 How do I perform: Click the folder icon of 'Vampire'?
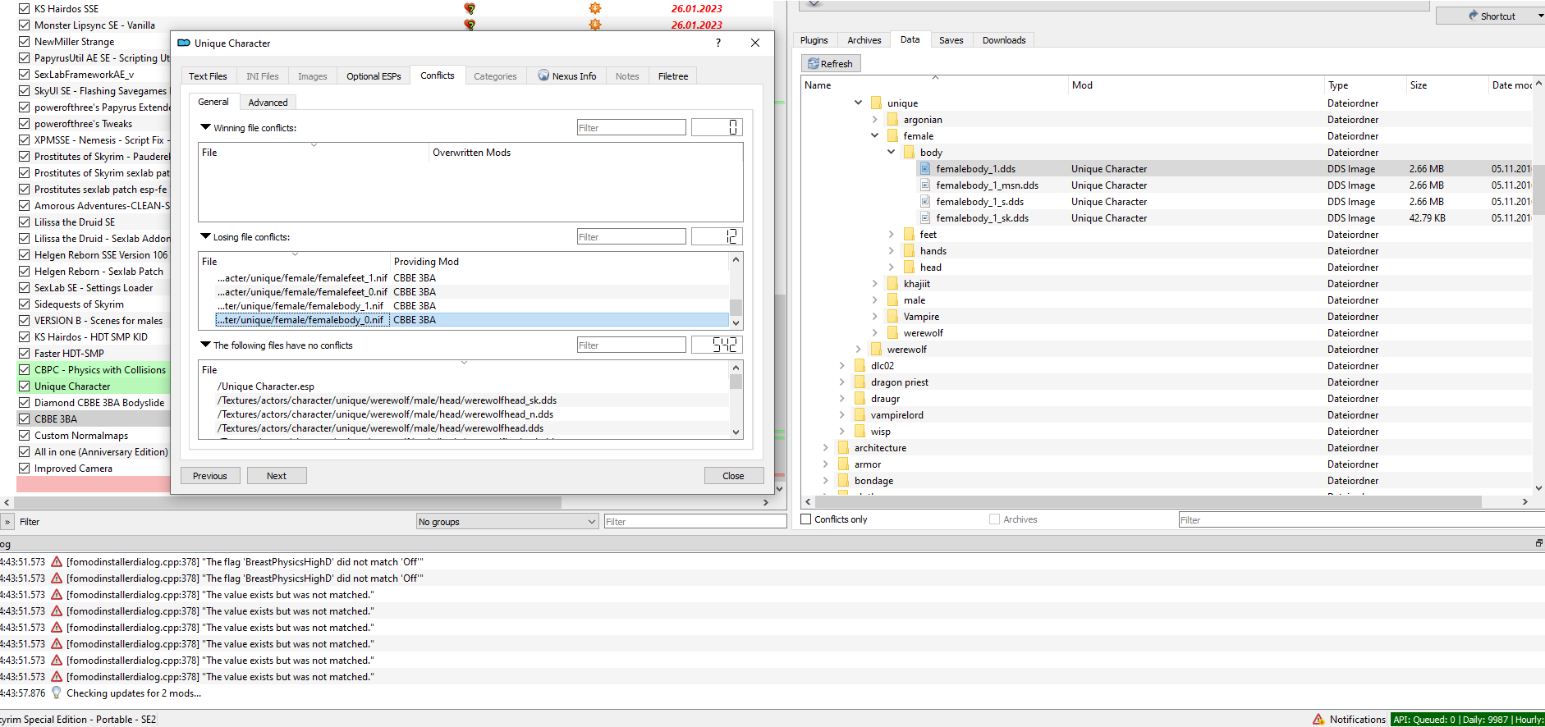point(892,317)
